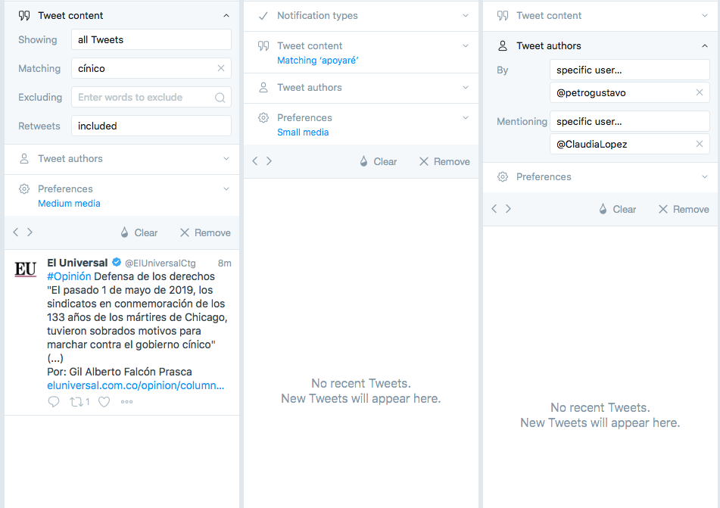
Task: Click the checkmark icon beside Notification types
Action: tap(263, 16)
